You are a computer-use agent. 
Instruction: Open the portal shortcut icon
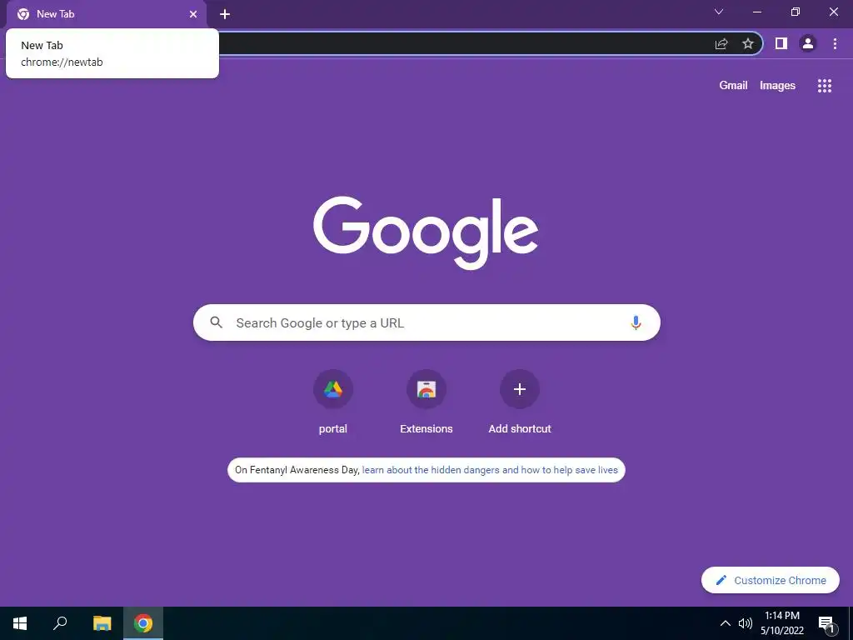point(333,389)
